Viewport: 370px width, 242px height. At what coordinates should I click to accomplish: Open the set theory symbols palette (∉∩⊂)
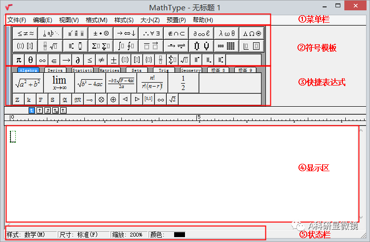click(x=176, y=33)
